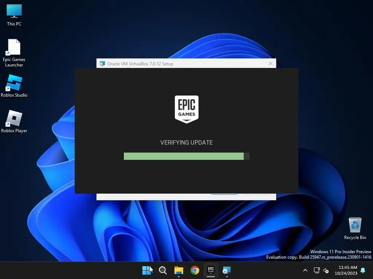
Task: Open the network status tray icon
Action: pos(317,270)
